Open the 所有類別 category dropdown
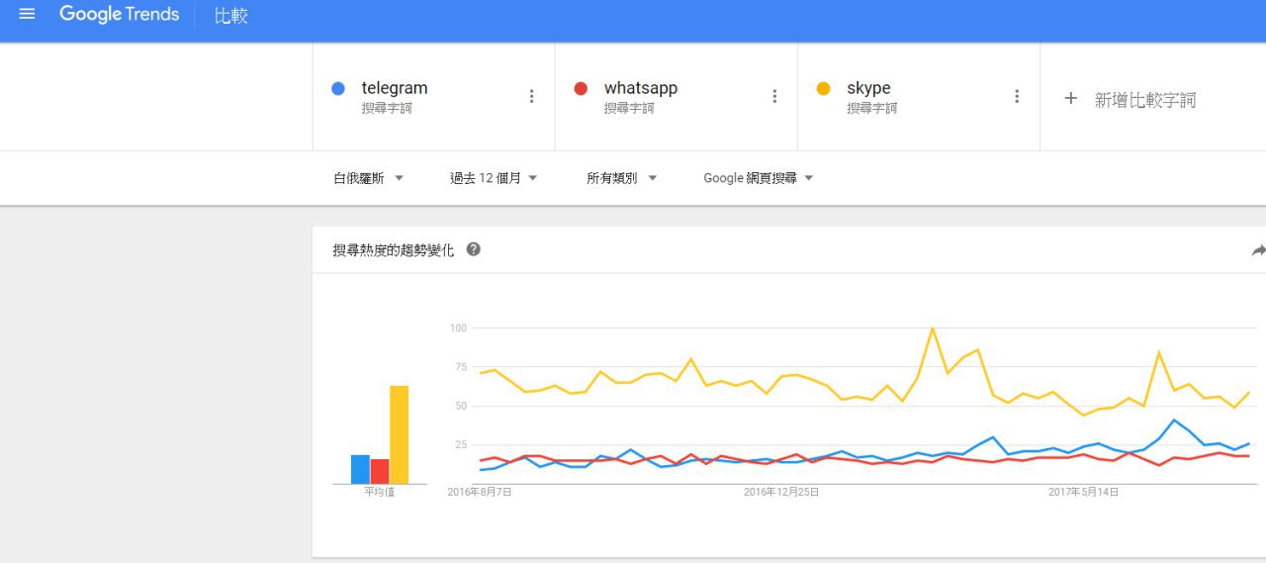The width and height of the screenshot is (1266, 563). 621,178
